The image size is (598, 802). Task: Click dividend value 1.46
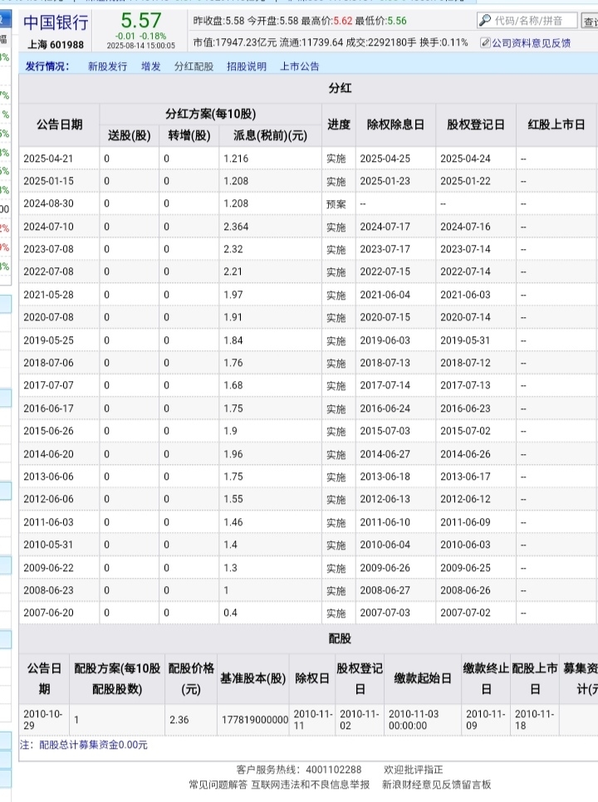[233, 521]
